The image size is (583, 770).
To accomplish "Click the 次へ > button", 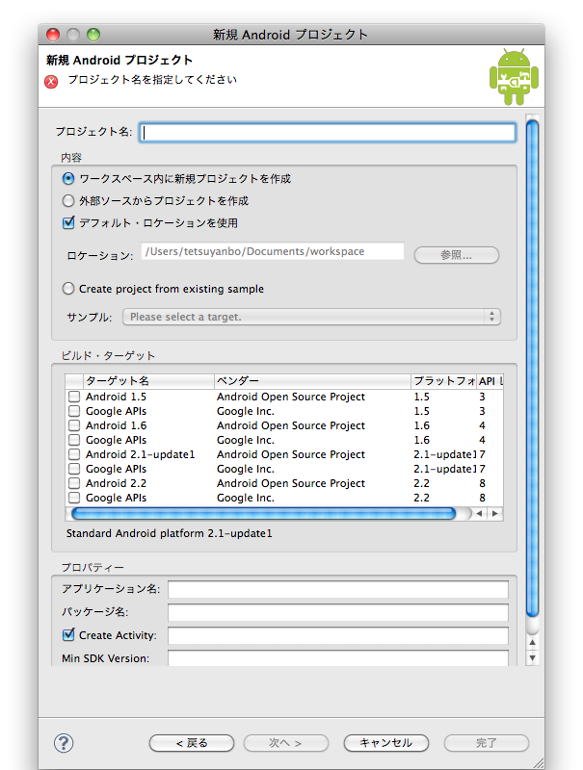I will click(x=286, y=743).
